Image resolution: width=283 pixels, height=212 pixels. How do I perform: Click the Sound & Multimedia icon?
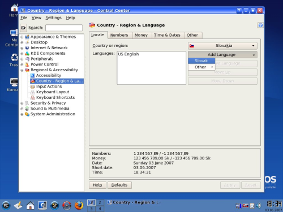[x=27, y=109]
